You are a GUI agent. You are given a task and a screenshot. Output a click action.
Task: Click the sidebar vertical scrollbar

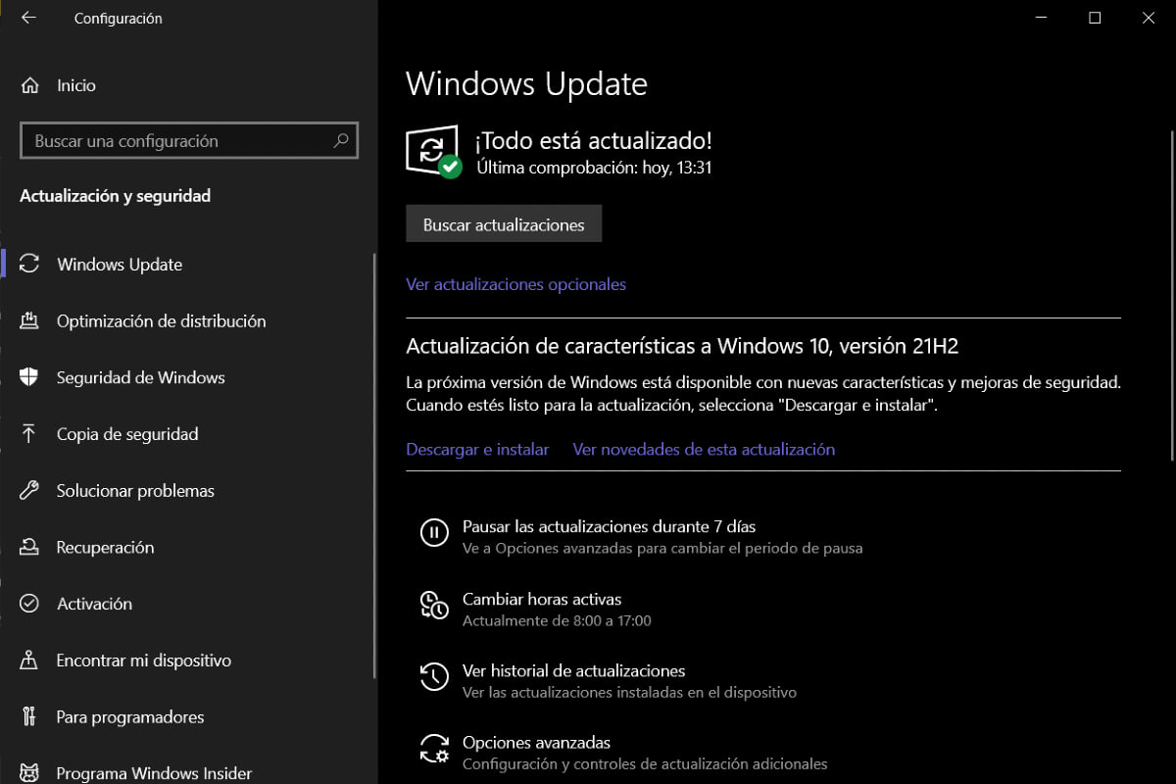point(374,465)
